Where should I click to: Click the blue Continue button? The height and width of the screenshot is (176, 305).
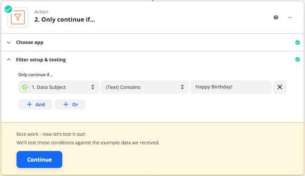click(39, 159)
